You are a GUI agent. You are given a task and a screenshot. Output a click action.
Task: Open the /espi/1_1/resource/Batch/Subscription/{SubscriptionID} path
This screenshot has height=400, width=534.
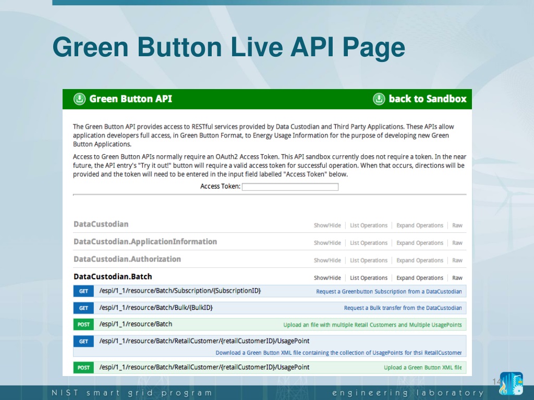point(180,291)
